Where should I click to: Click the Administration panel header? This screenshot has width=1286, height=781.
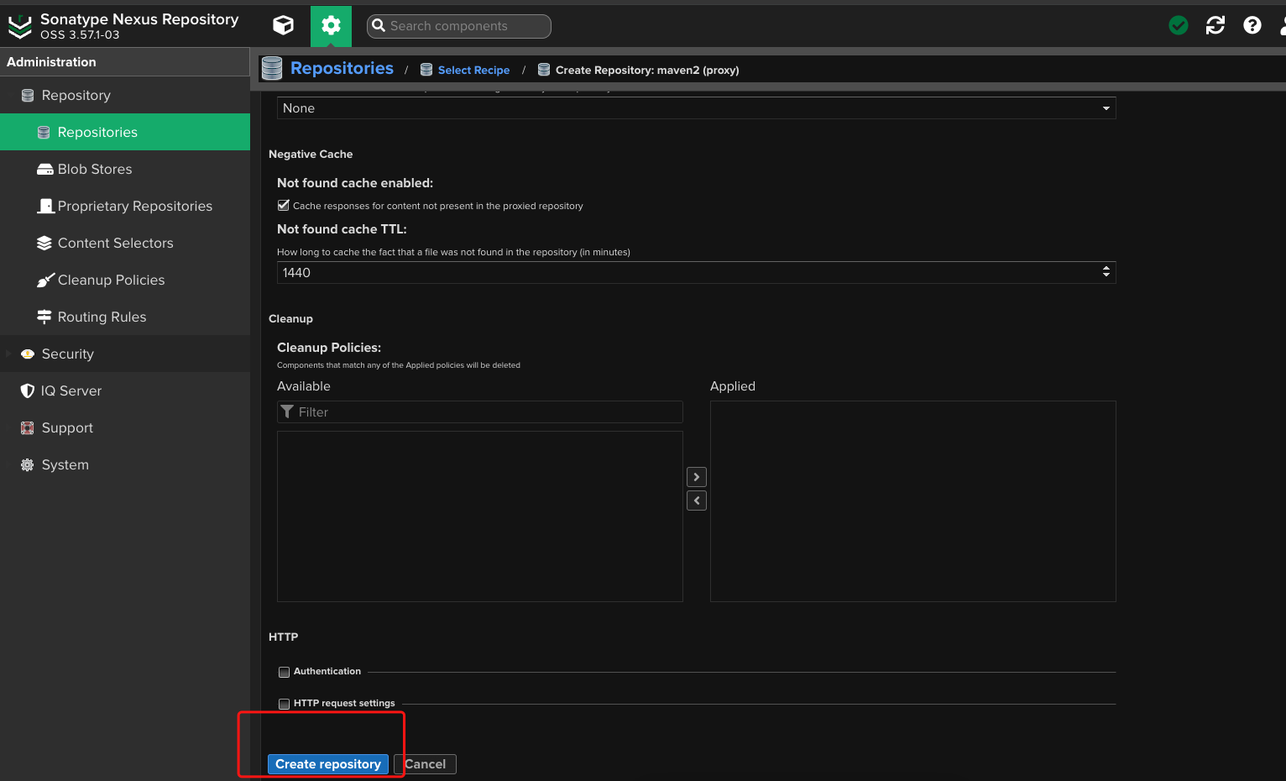pos(125,62)
